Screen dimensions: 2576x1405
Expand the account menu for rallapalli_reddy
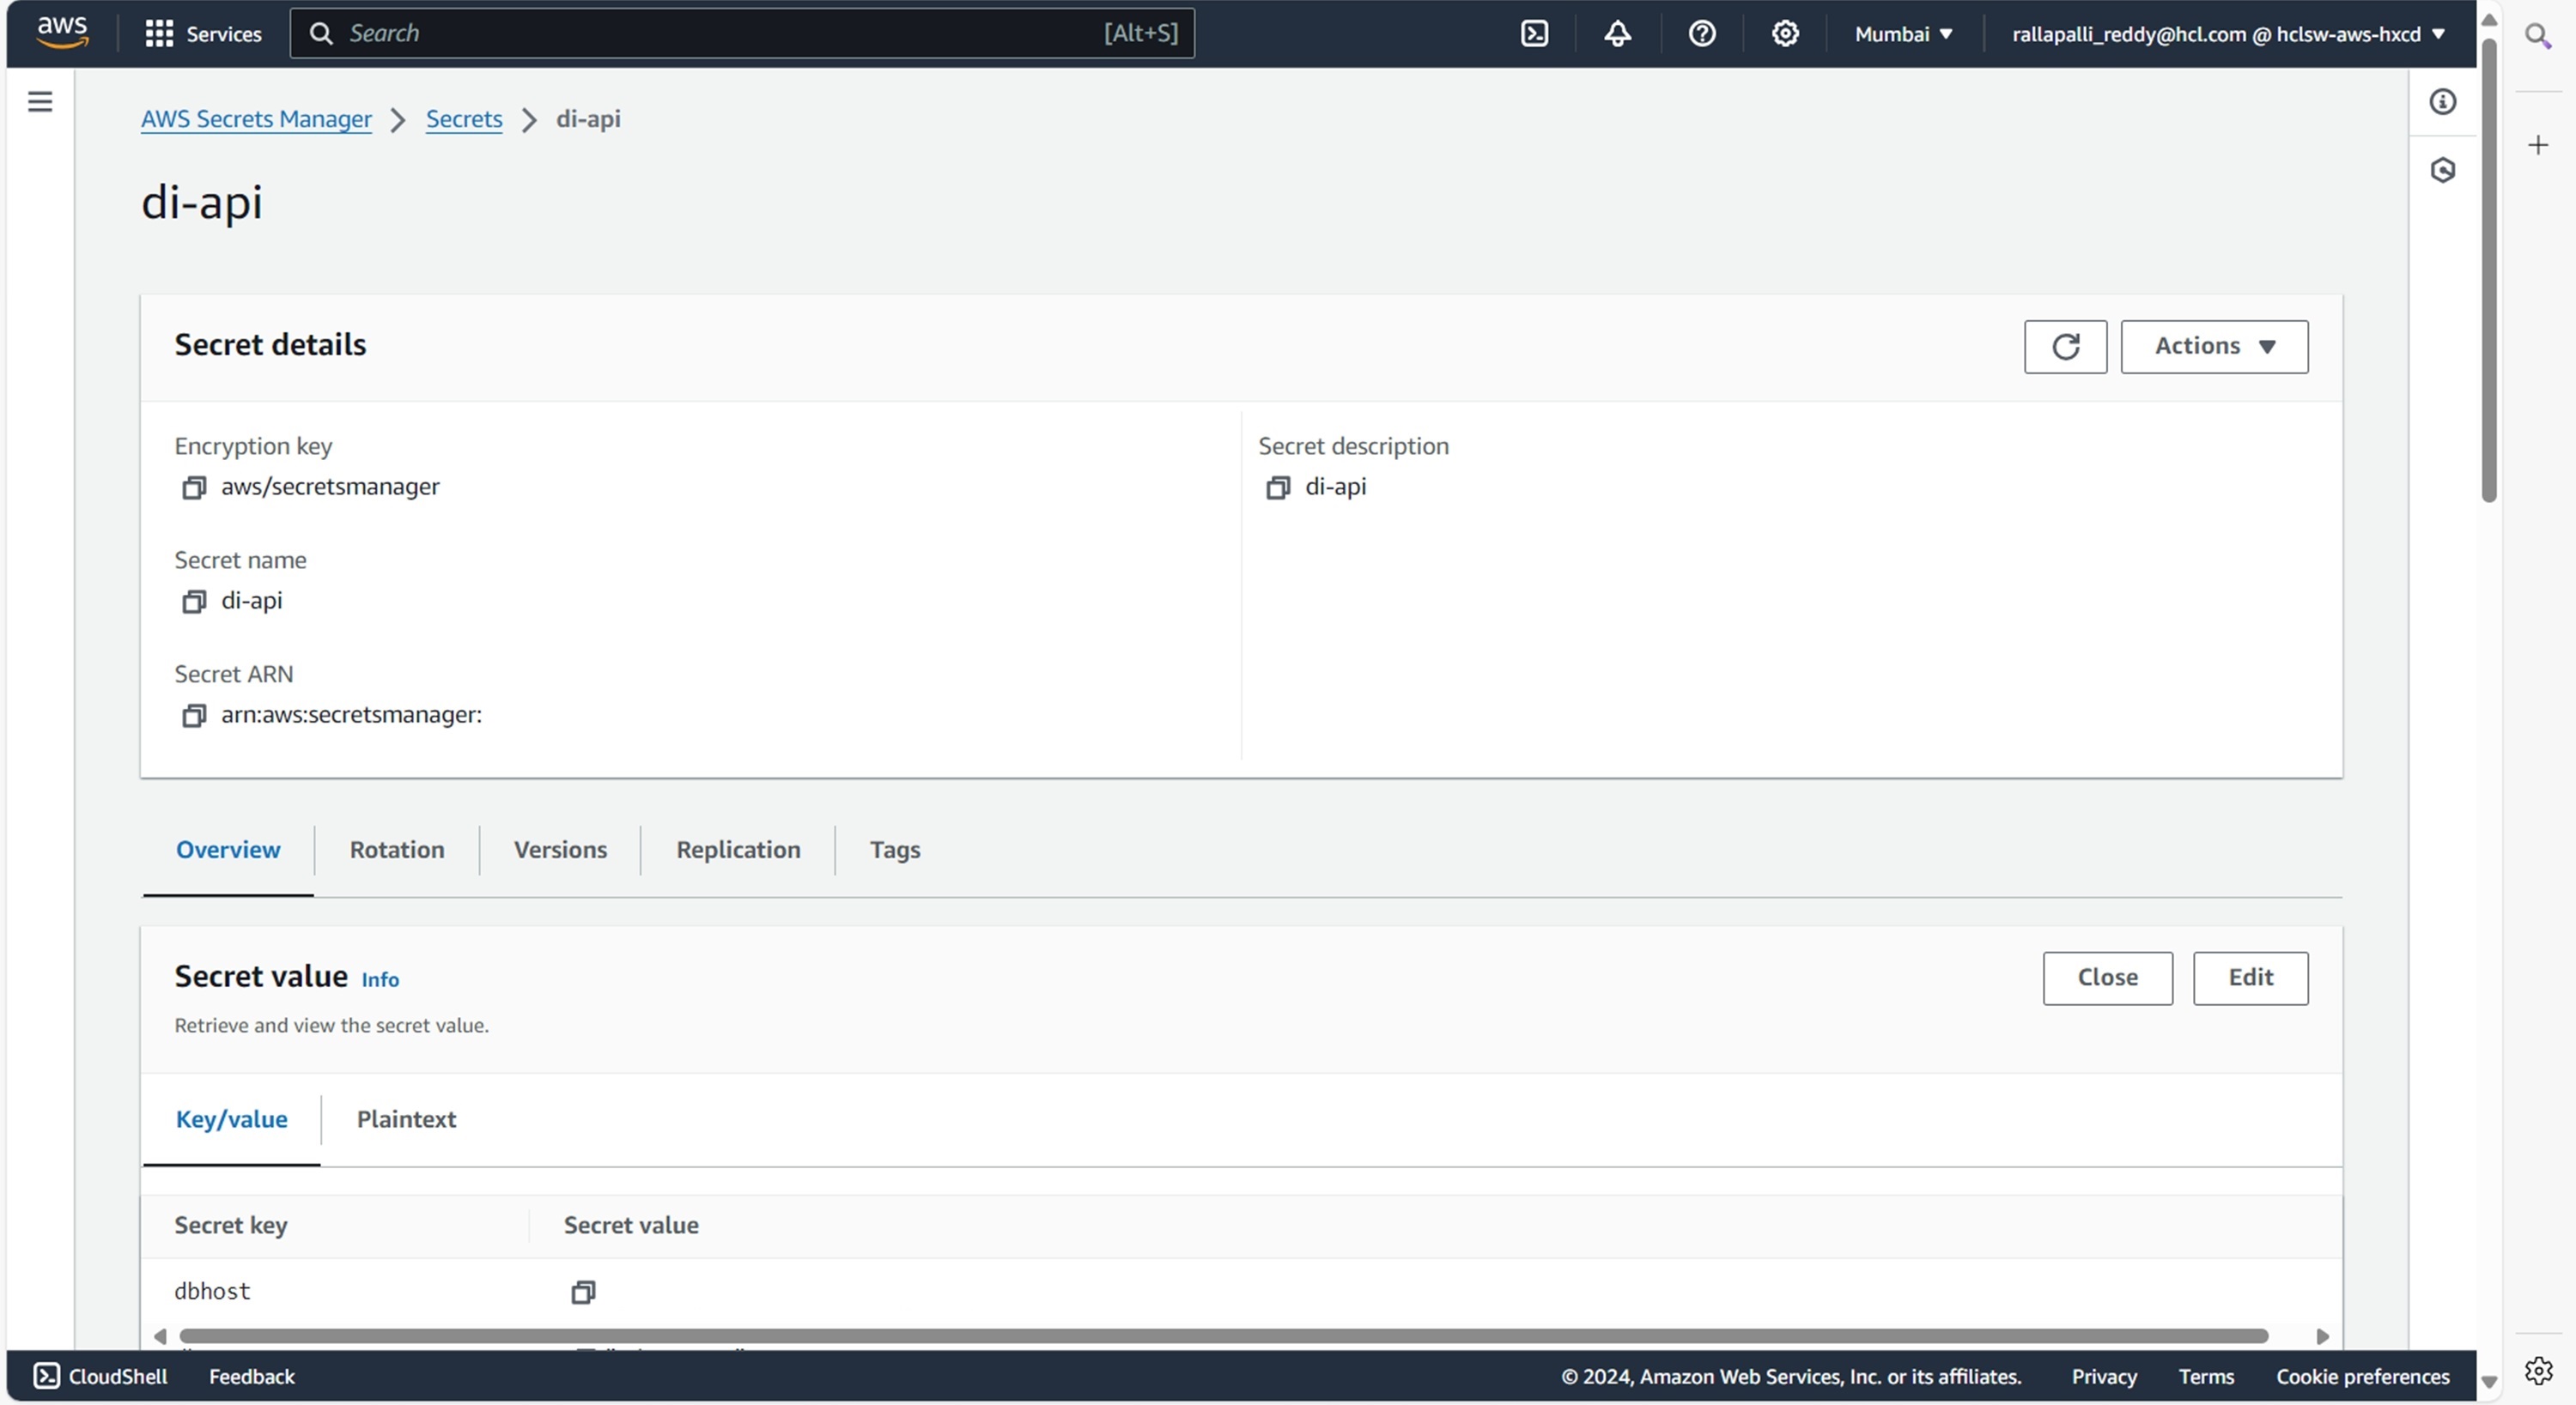[x=2228, y=34]
